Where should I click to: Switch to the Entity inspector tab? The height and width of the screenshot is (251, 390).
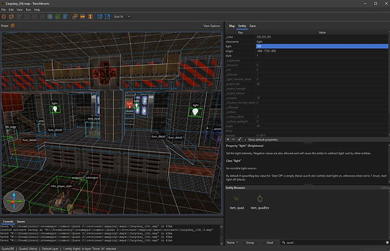[242, 26]
